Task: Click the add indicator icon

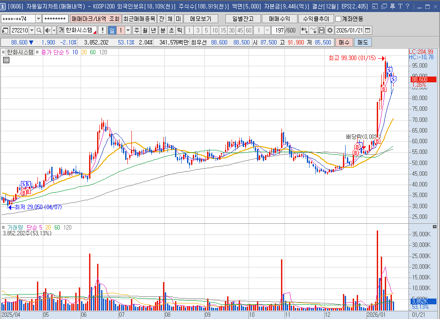Action: 305,30
